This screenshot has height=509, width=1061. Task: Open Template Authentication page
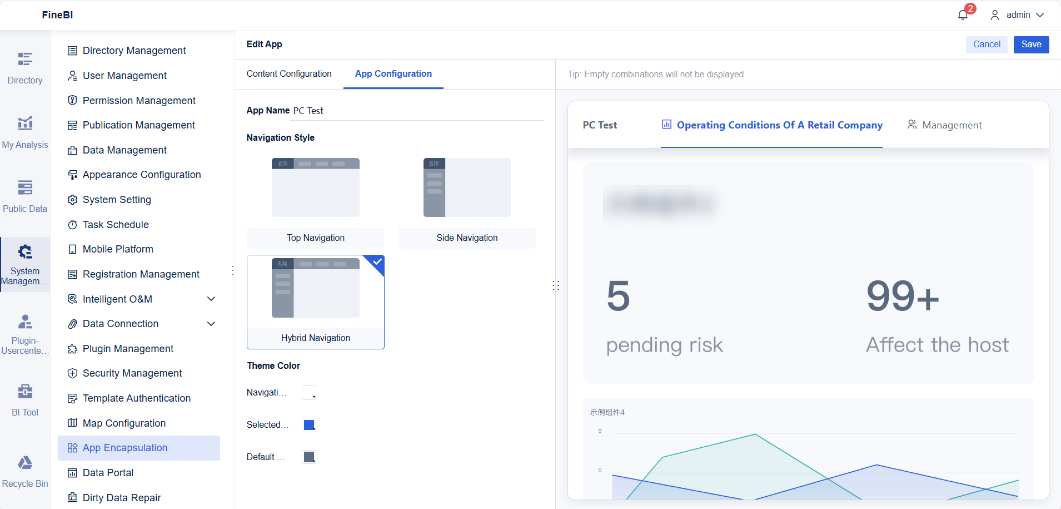pyautogui.click(x=139, y=398)
